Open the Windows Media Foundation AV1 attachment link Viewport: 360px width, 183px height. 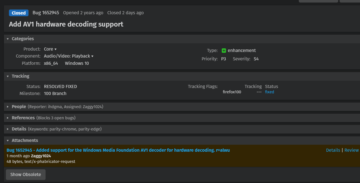click(118, 150)
